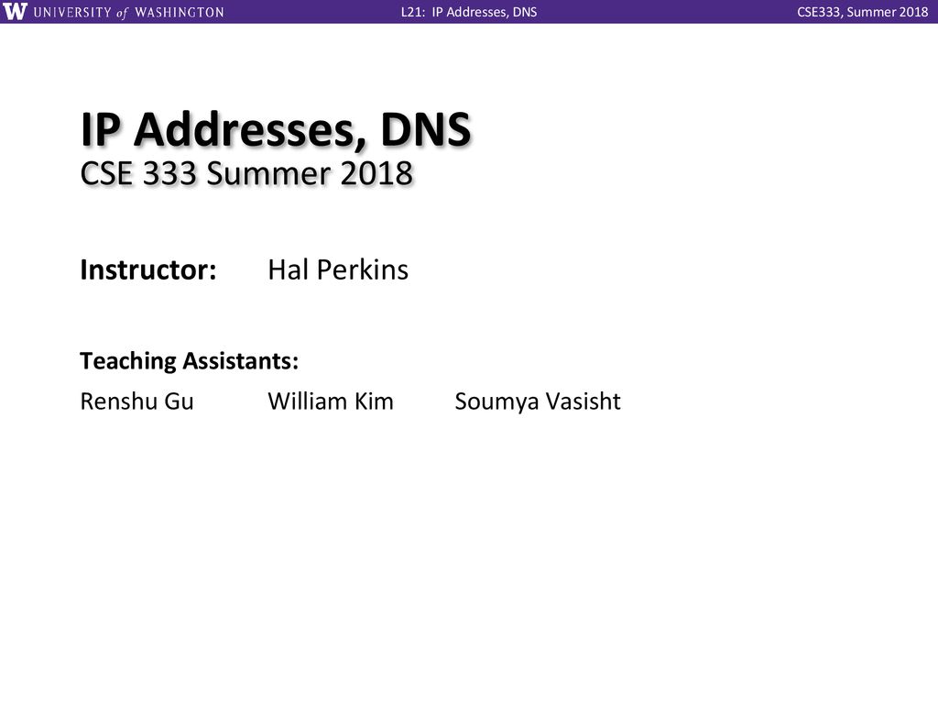
Task: Click the header text 'L21: IP Addresses, DNS'
Action: [x=469, y=12]
